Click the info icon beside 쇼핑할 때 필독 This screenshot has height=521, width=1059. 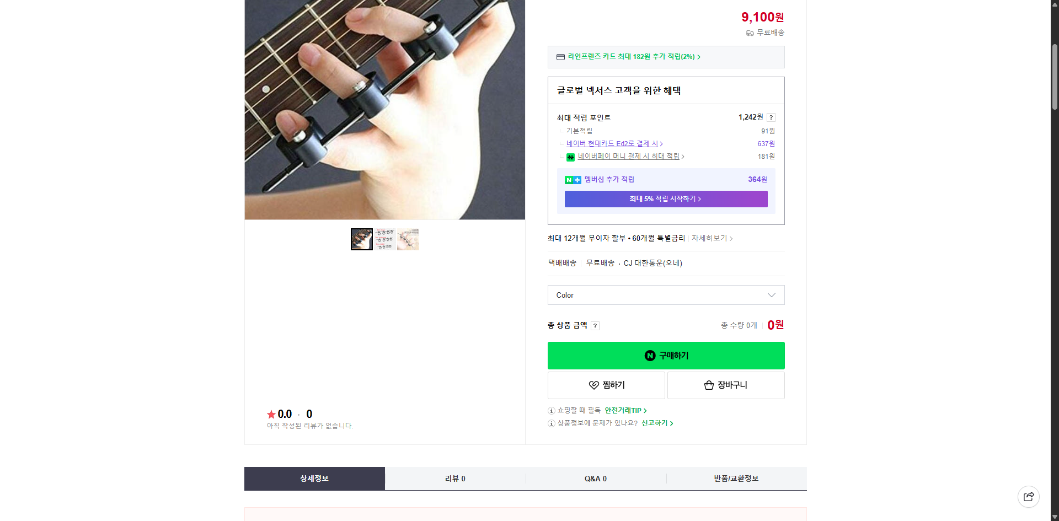click(550, 410)
